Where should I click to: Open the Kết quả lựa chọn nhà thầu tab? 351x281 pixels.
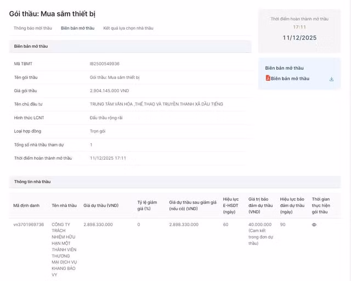click(128, 28)
